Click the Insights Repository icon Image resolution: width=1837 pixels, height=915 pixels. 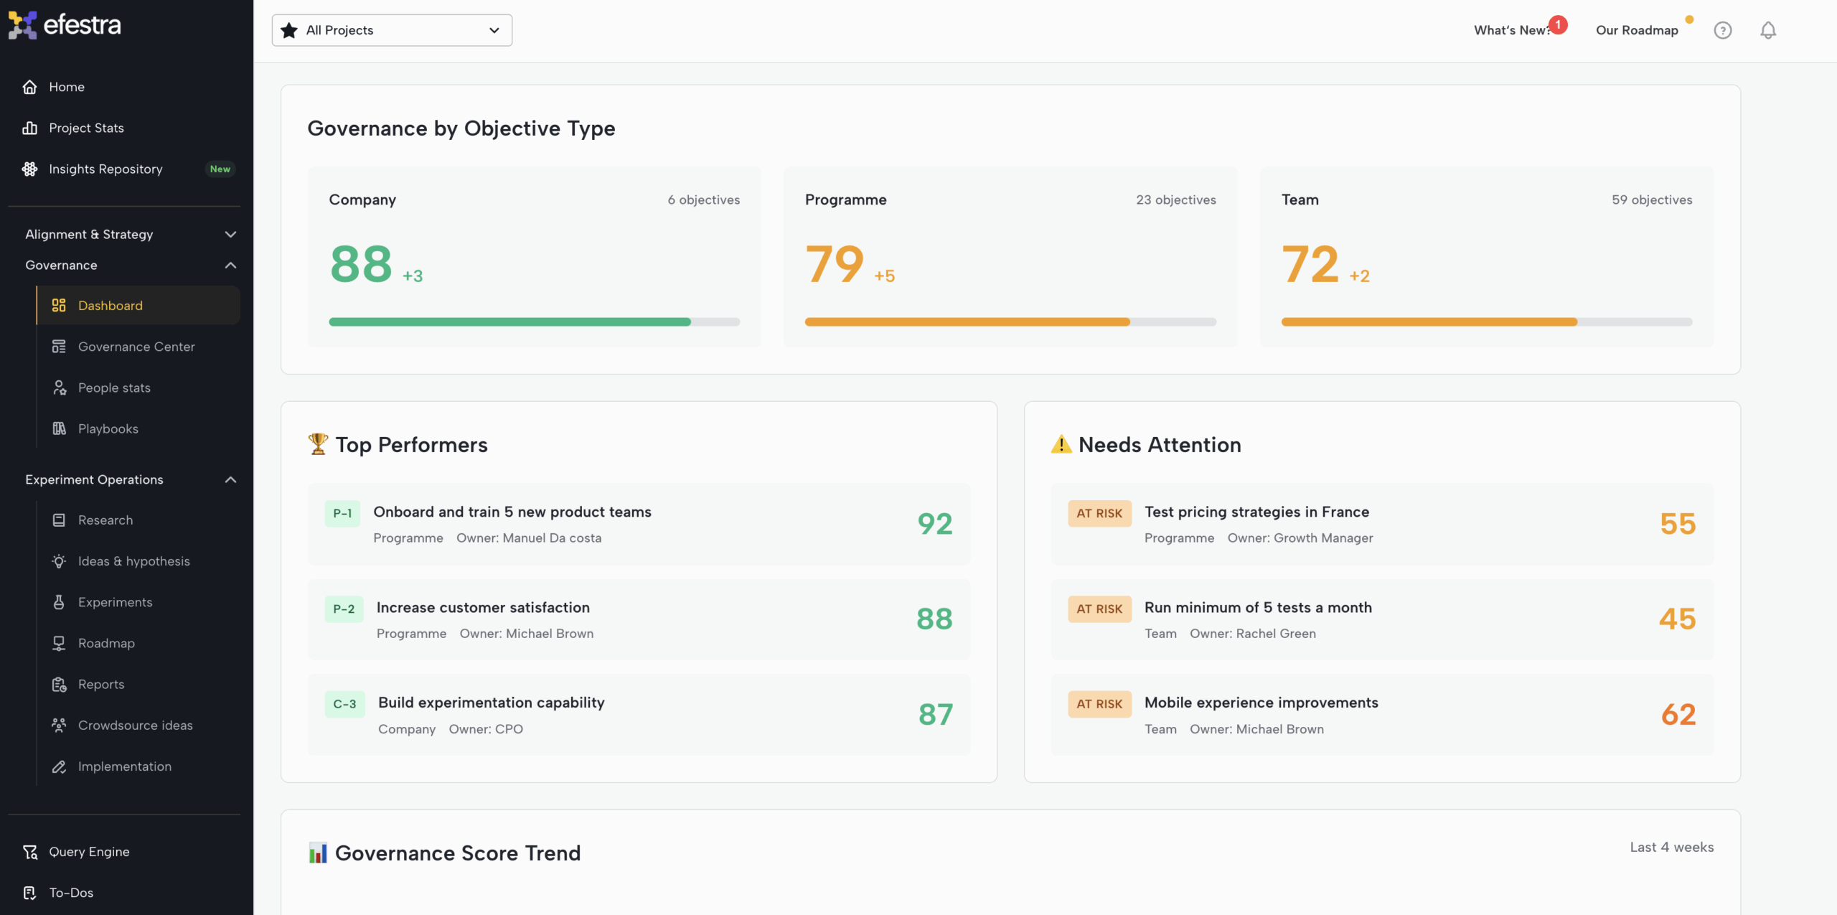29,169
